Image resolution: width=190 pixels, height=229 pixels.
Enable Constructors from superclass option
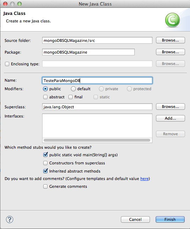[x=45, y=163]
